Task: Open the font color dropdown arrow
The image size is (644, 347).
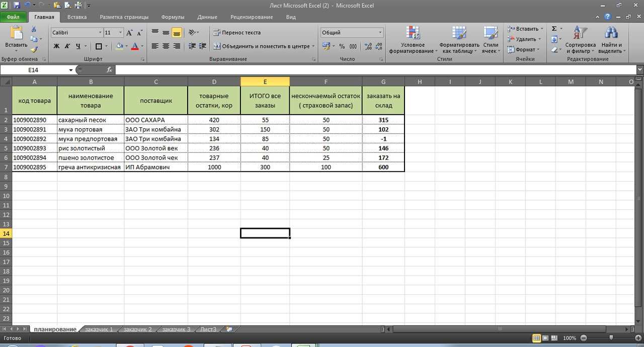Action: tap(142, 47)
